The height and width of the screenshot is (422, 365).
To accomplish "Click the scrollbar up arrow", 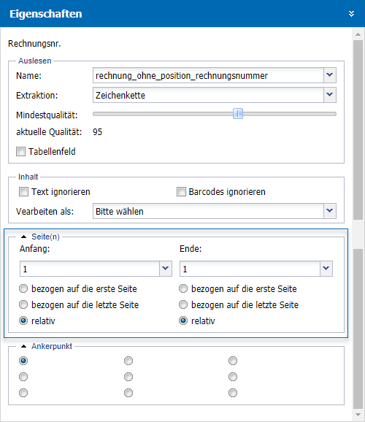I will coord(358,34).
